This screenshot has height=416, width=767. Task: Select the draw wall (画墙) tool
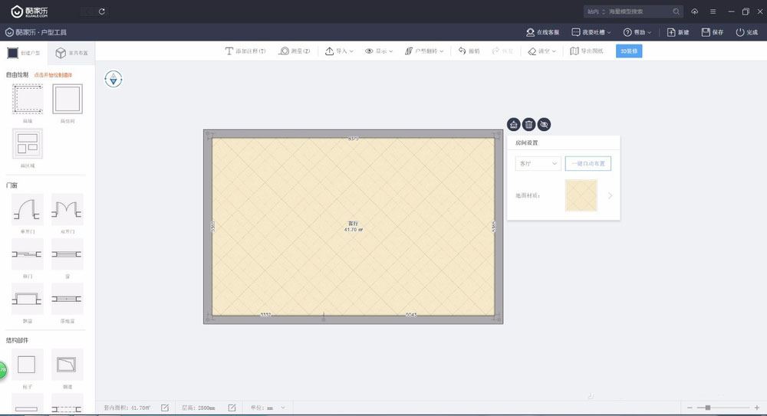[x=28, y=100]
